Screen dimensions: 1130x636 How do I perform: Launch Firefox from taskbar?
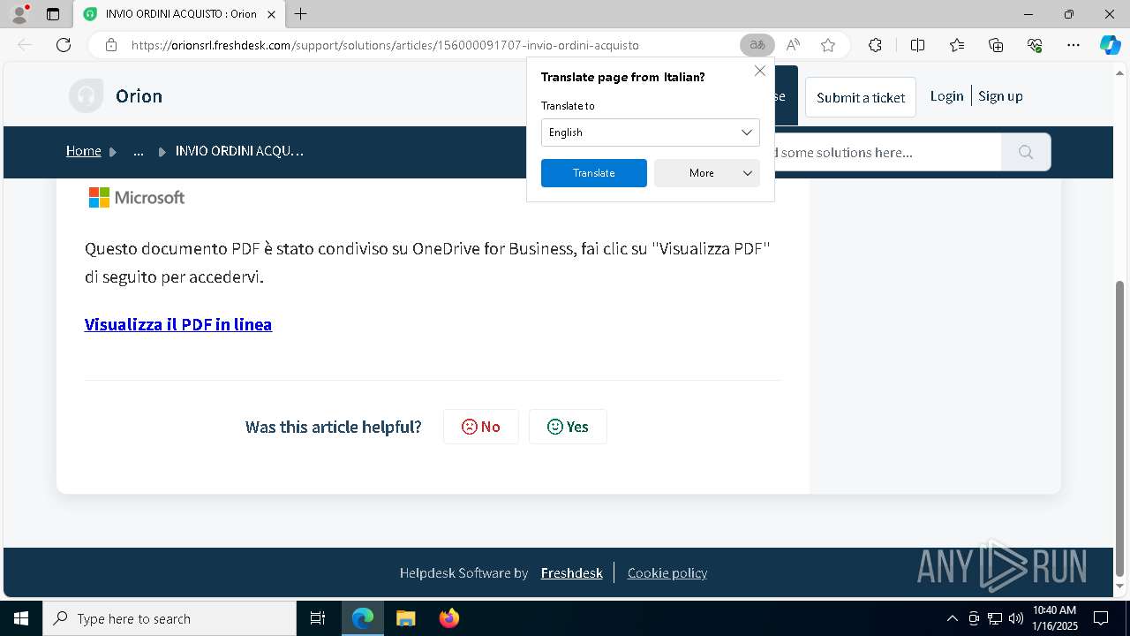(x=449, y=618)
